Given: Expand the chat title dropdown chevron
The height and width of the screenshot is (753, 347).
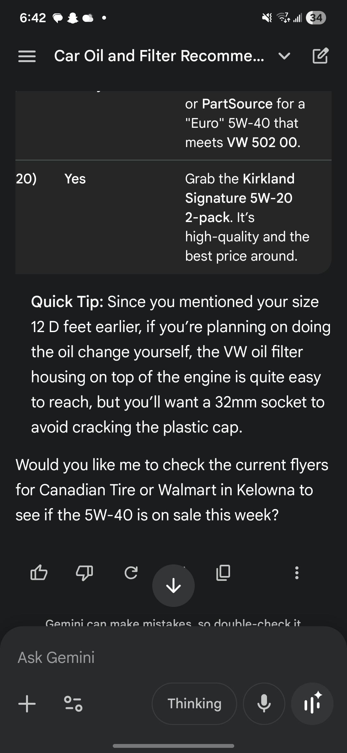Looking at the screenshot, I should (x=284, y=56).
